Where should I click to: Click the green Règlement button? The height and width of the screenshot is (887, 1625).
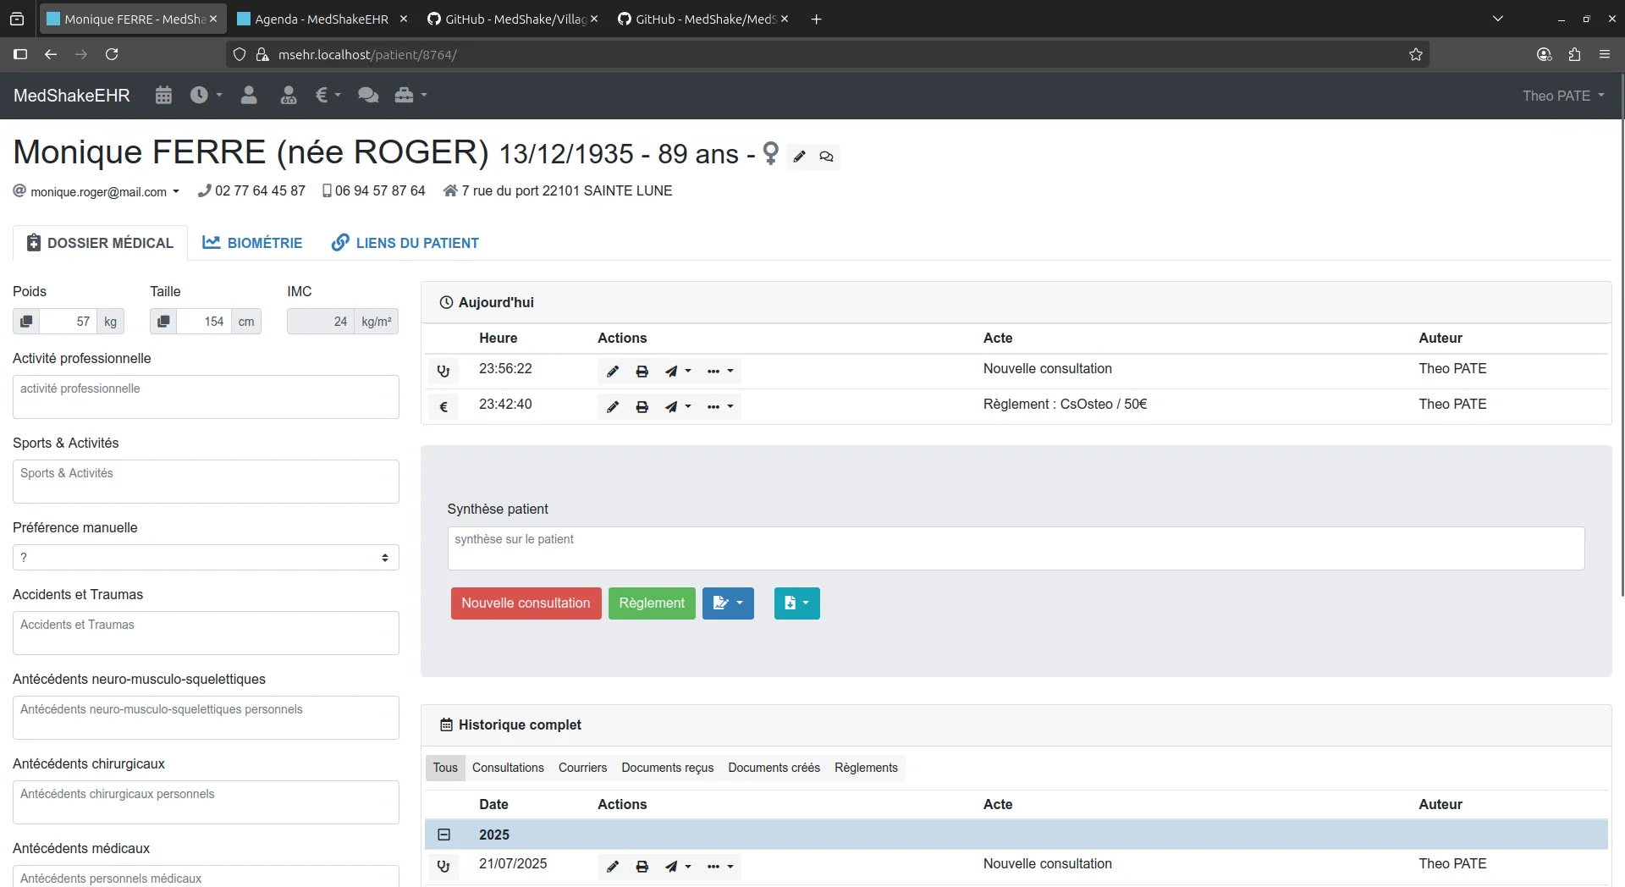click(651, 603)
